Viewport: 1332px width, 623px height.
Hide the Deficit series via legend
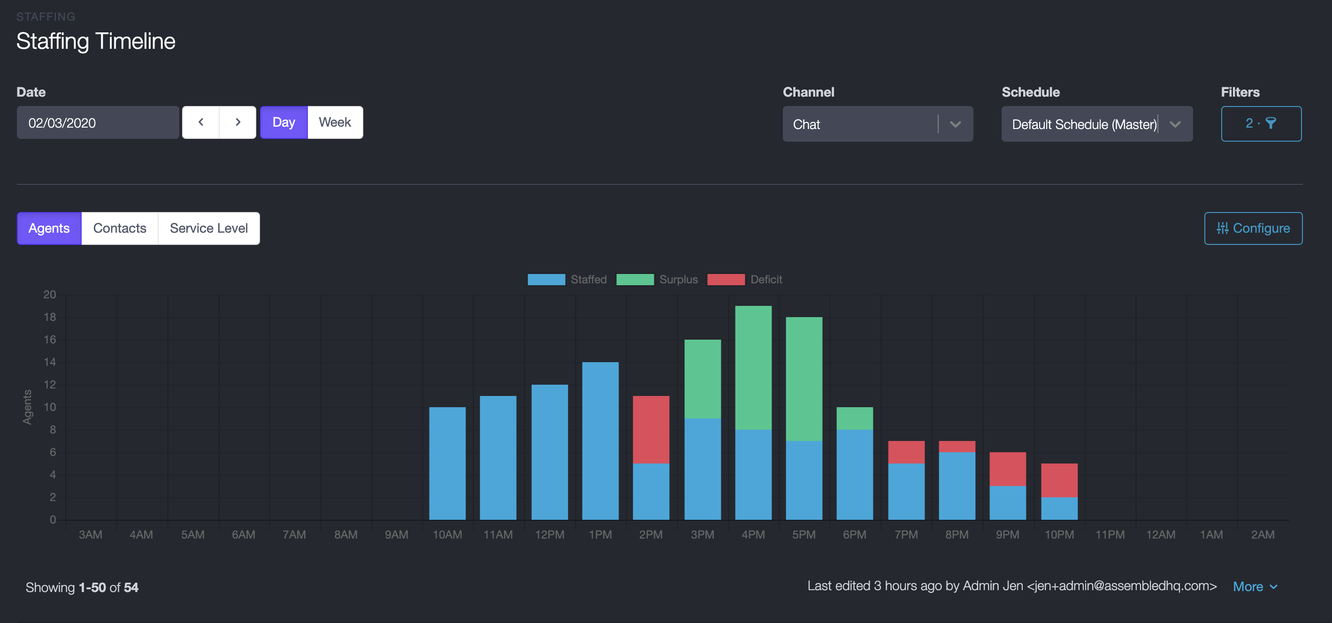click(x=744, y=280)
